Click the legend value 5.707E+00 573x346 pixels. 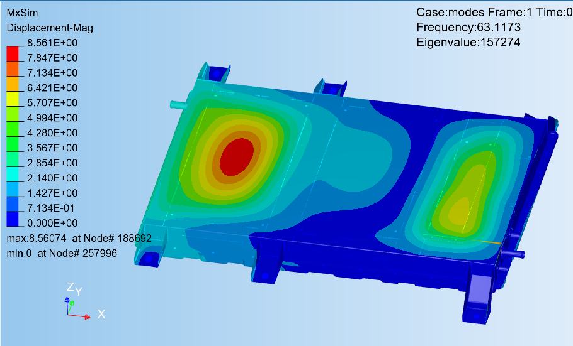click(52, 103)
